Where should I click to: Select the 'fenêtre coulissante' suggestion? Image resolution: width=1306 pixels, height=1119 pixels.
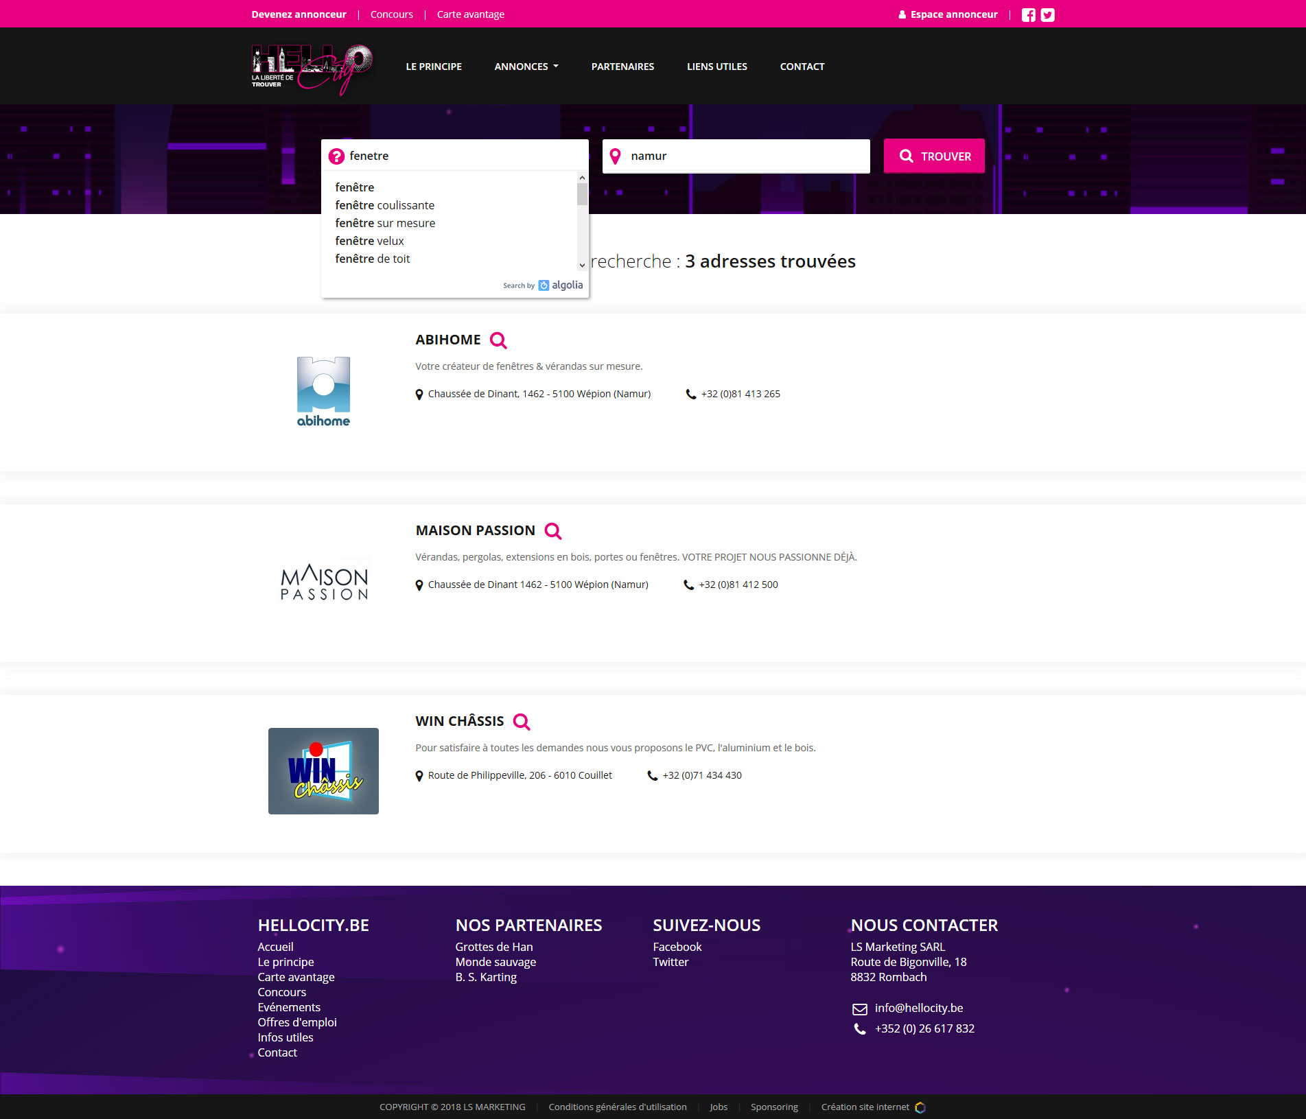click(384, 205)
